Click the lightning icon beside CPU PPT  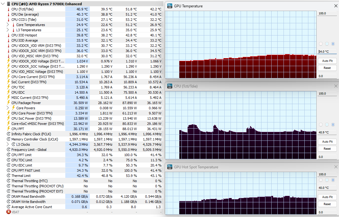coord(9,129)
